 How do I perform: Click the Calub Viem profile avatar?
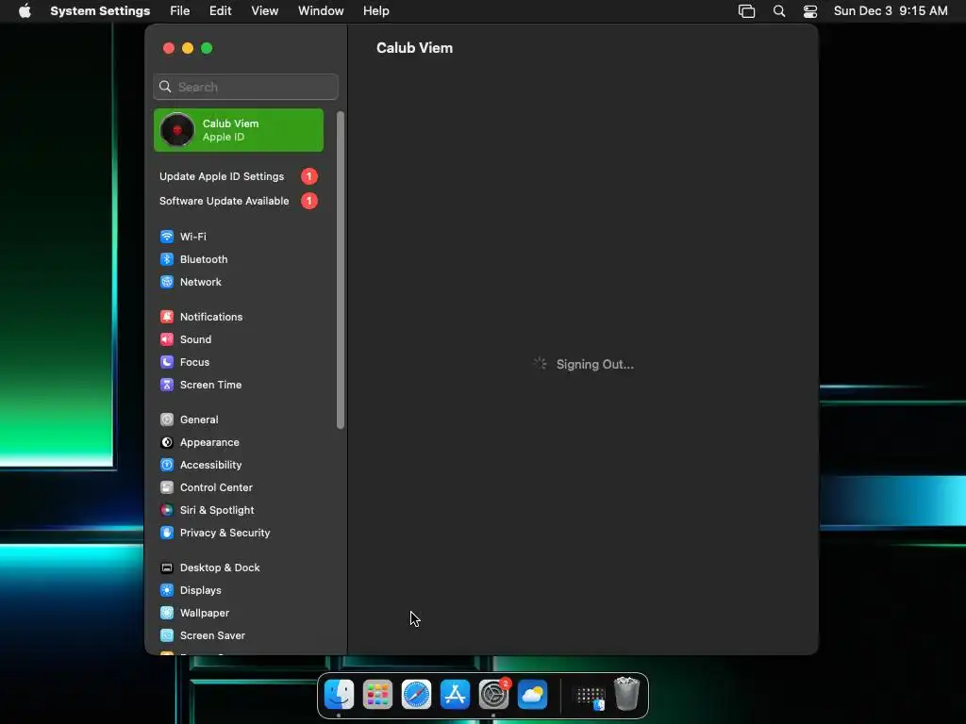pos(176,130)
